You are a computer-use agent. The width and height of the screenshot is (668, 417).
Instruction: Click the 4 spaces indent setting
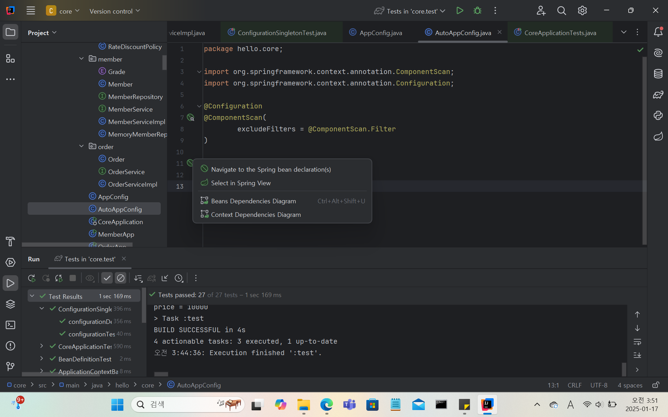(x=630, y=385)
